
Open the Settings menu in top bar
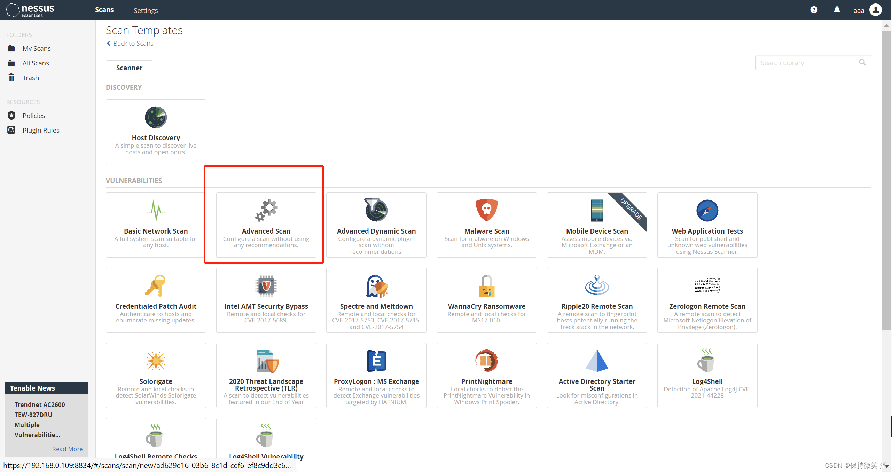click(146, 10)
